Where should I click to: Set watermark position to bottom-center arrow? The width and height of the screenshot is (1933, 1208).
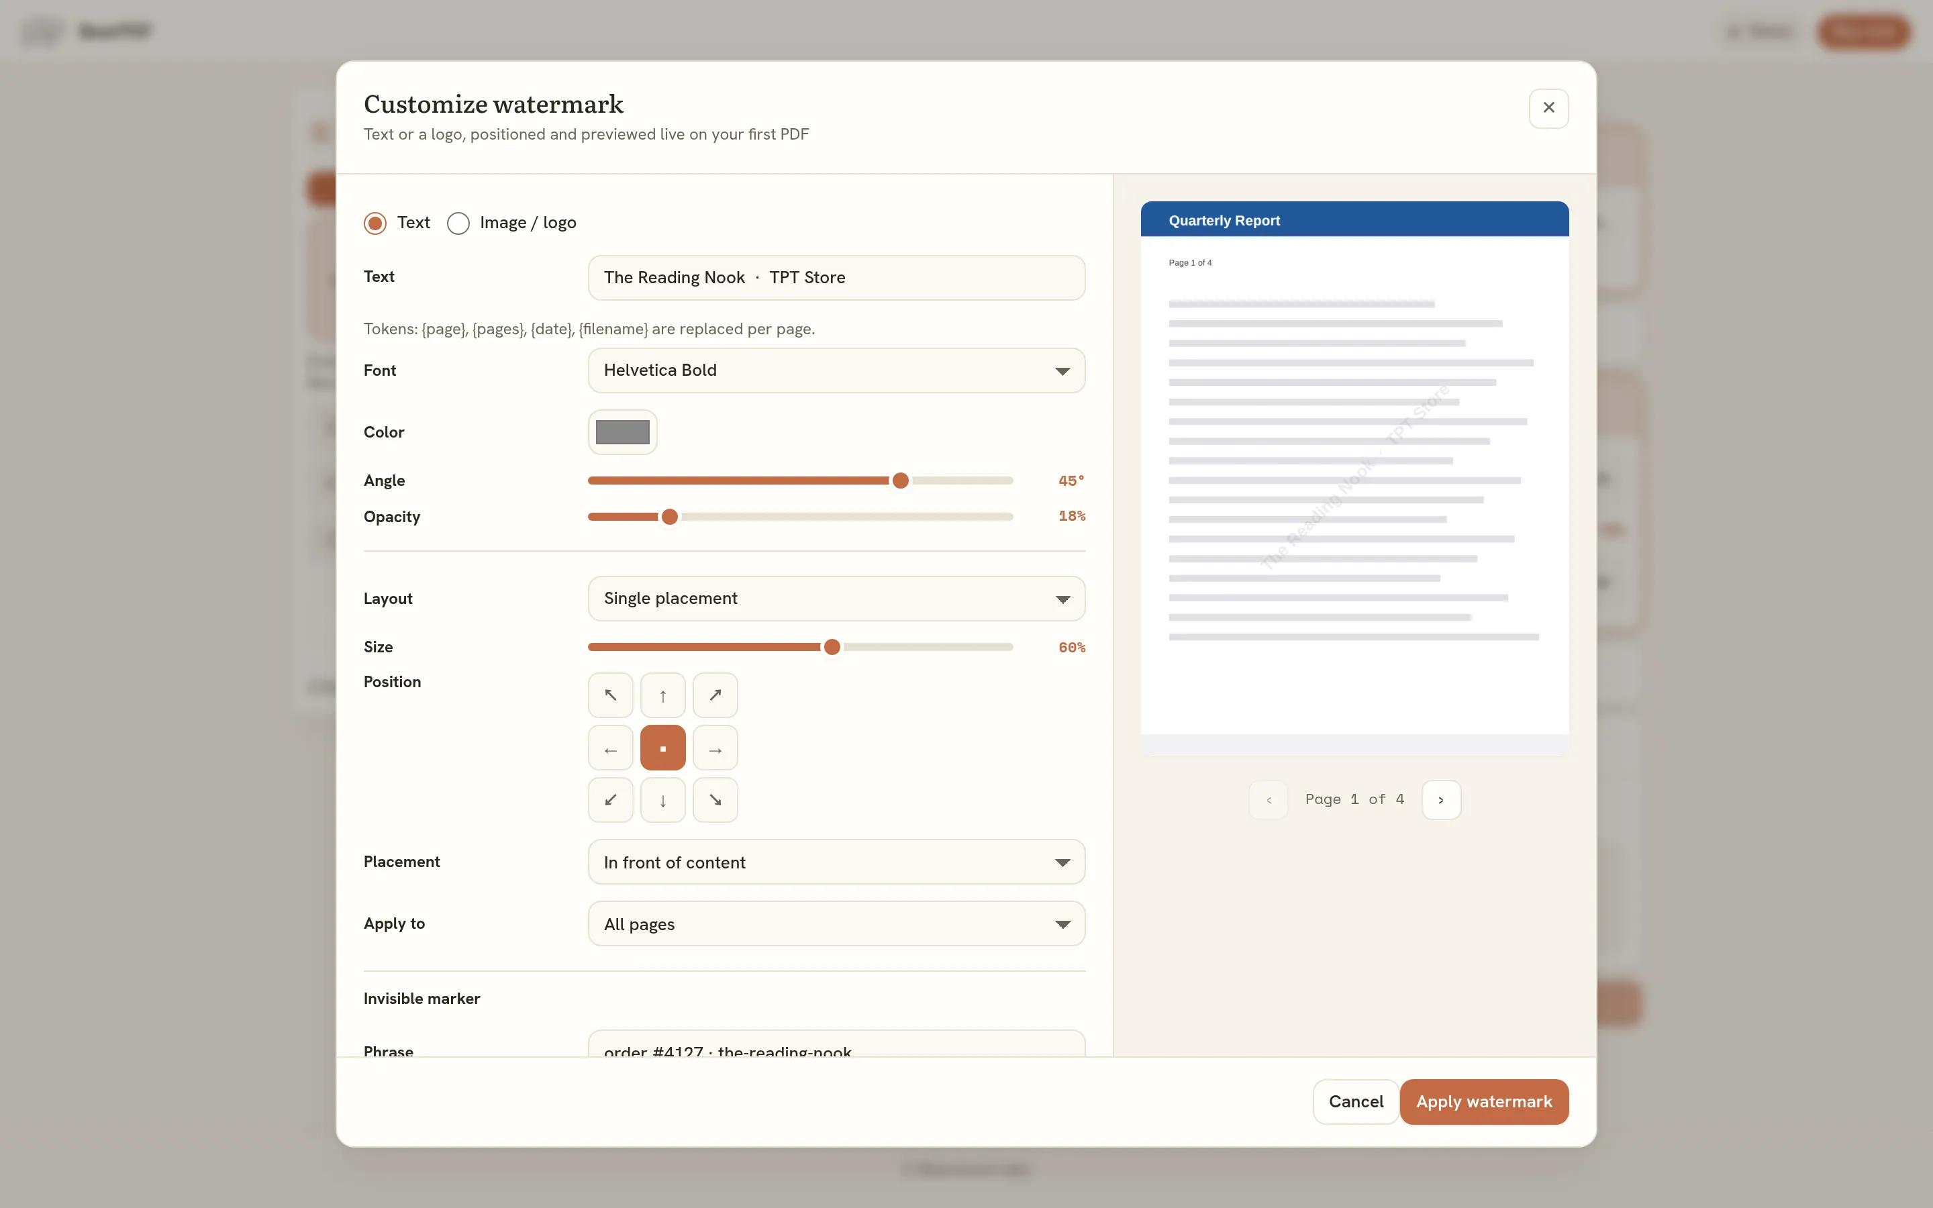[662, 800]
